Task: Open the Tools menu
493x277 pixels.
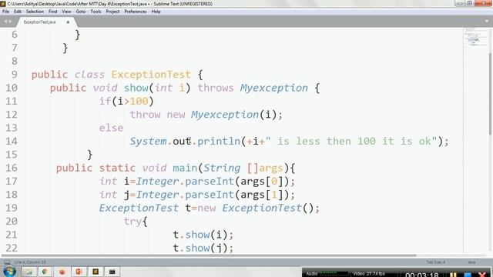Action: tap(96, 12)
